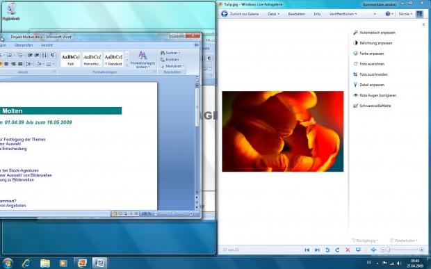The width and height of the screenshot is (431, 269).
Task: Open the Nicole account dropdown
Action: point(405,14)
